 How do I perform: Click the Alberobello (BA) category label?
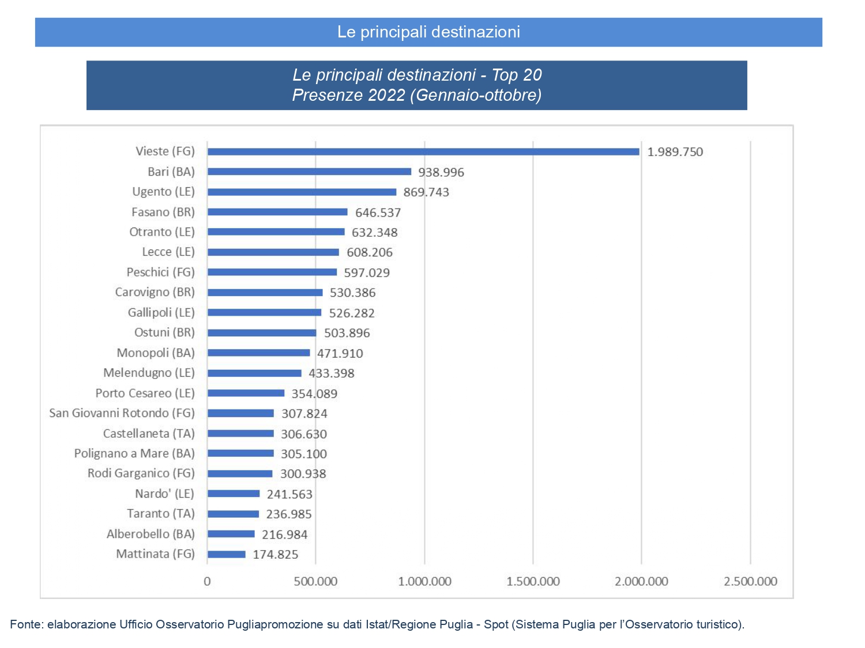tap(151, 534)
